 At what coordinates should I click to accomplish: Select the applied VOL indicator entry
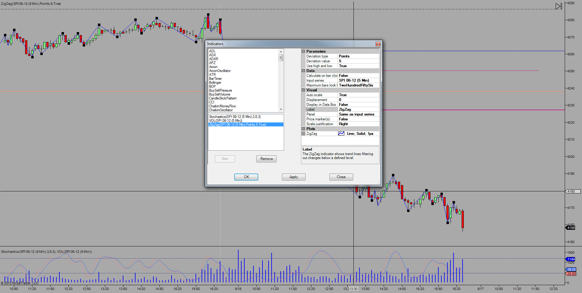tap(246, 121)
